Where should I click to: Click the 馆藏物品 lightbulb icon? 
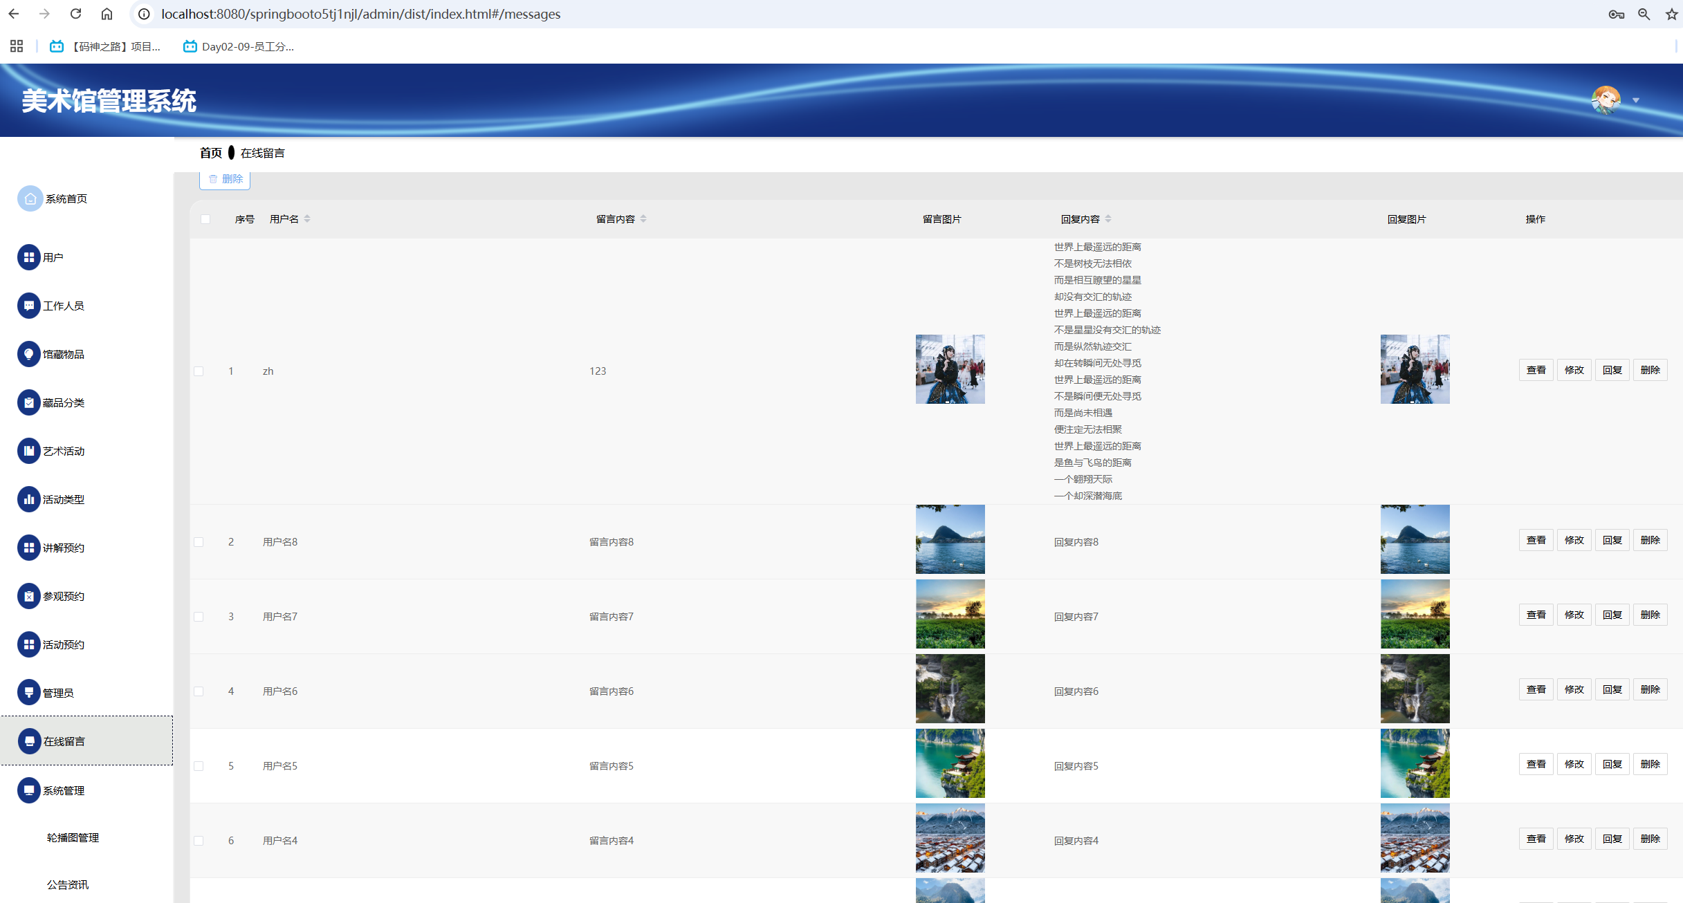point(28,354)
